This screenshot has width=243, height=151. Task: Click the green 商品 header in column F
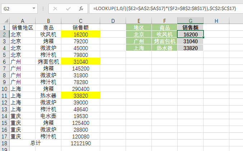point(165,28)
